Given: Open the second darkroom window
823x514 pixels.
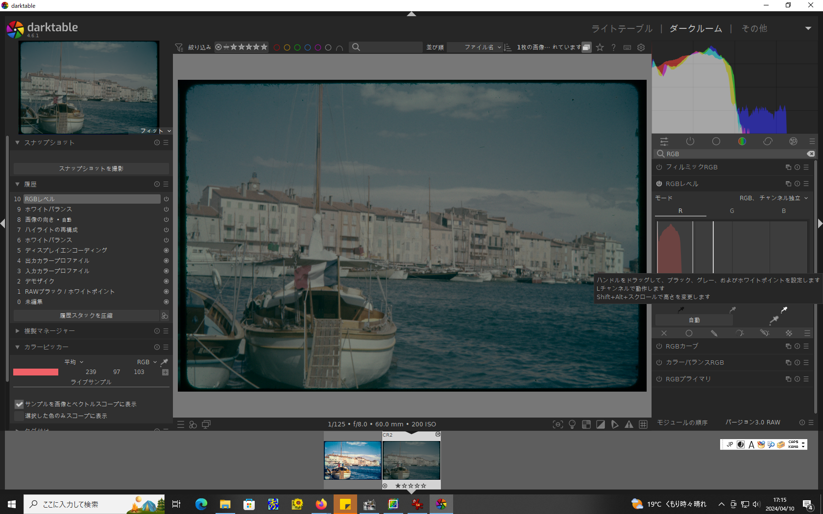Looking at the screenshot, I should (x=206, y=424).
